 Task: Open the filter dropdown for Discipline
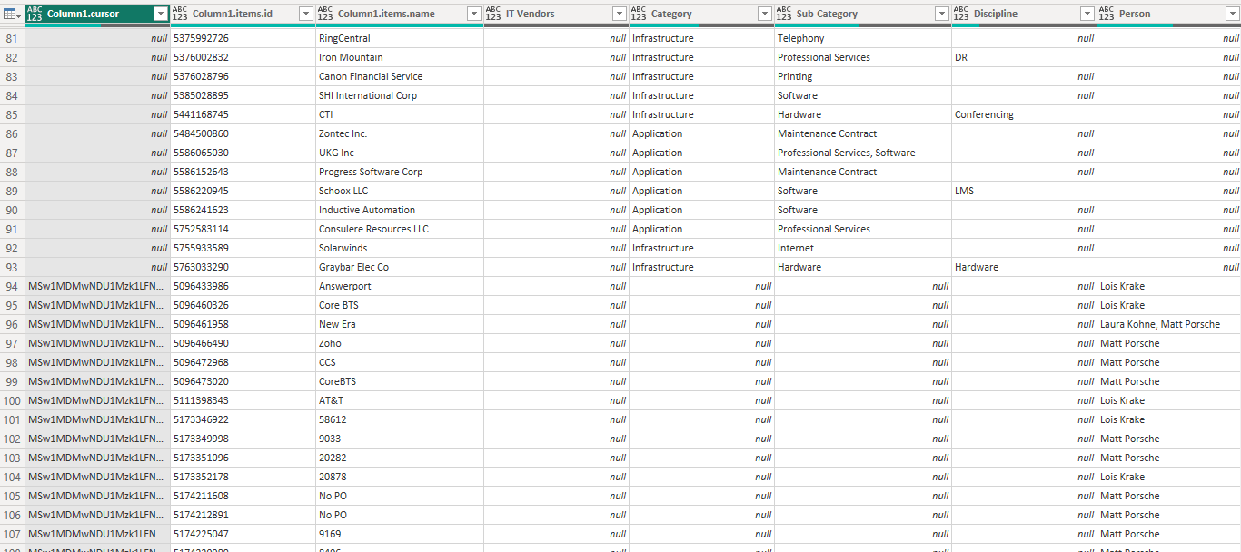point(1087,14)
